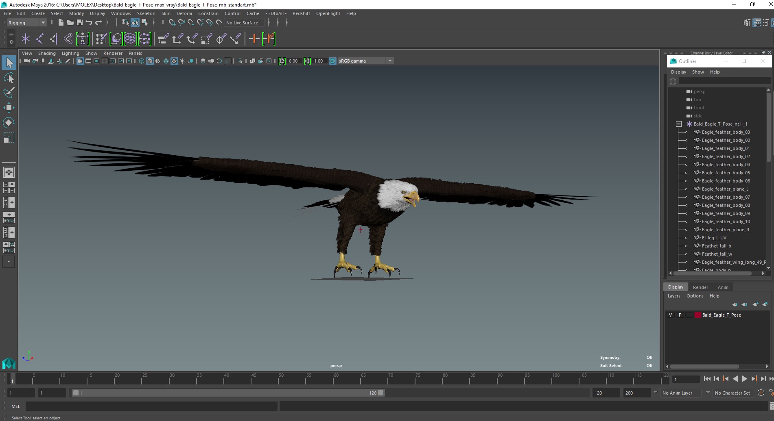Choose the Rotate tool in toolbox
Screen dimensions: 774x421
[9, 123]
